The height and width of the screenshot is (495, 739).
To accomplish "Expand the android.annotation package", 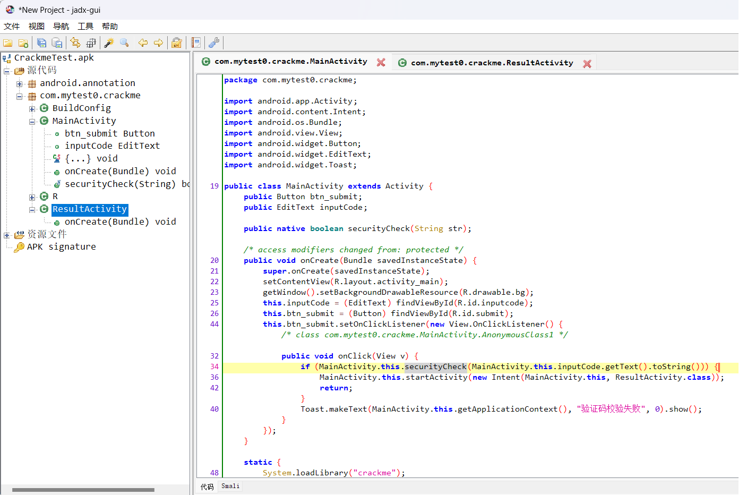I will pyautogui.click(x=20, y=83).
